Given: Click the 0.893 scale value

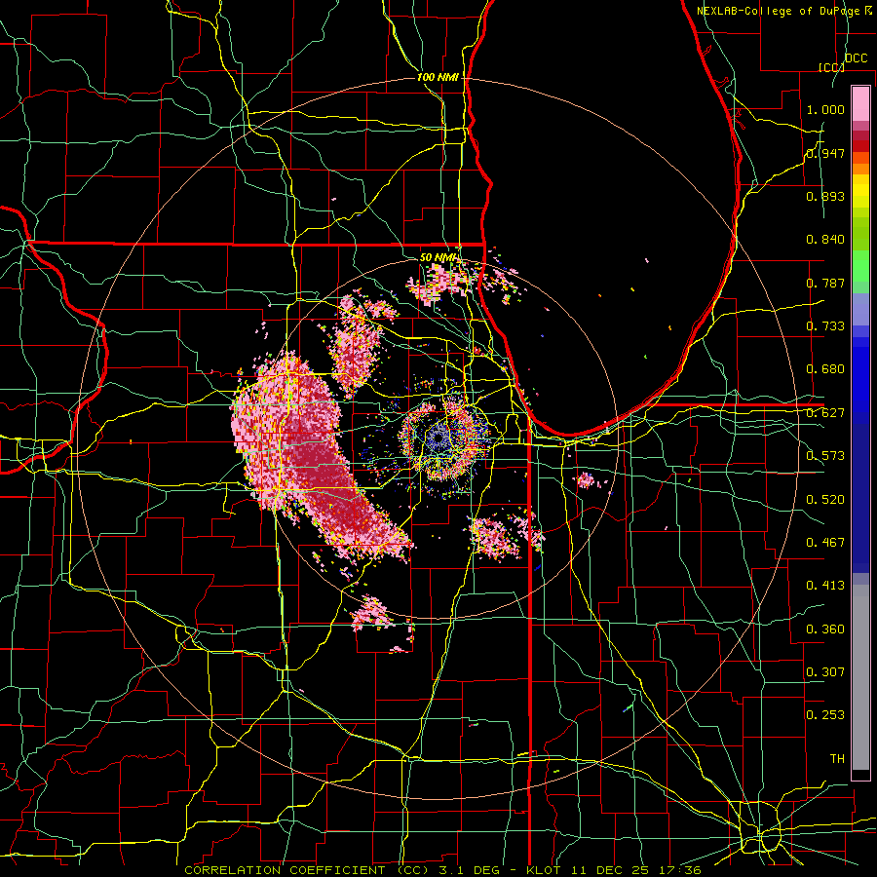Looking at the screenshot, I should point(825,196).
